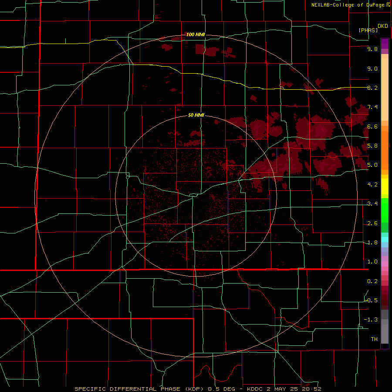Click the TH legend label
Screen dimensions: 392x392
pos(374,339)
